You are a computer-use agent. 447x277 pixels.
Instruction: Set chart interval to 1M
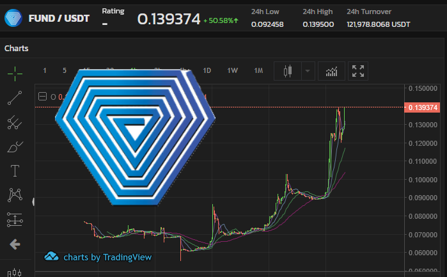(258, 70)
